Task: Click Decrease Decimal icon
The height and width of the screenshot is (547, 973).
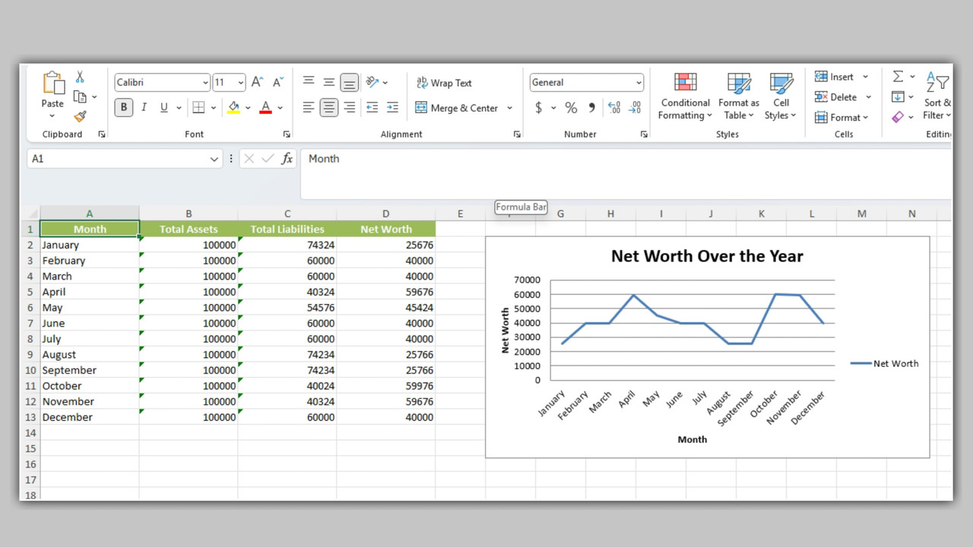Action: point(635,108)
